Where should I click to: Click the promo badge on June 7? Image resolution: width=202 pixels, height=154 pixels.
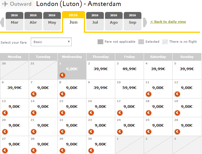(x=34, y=94)
